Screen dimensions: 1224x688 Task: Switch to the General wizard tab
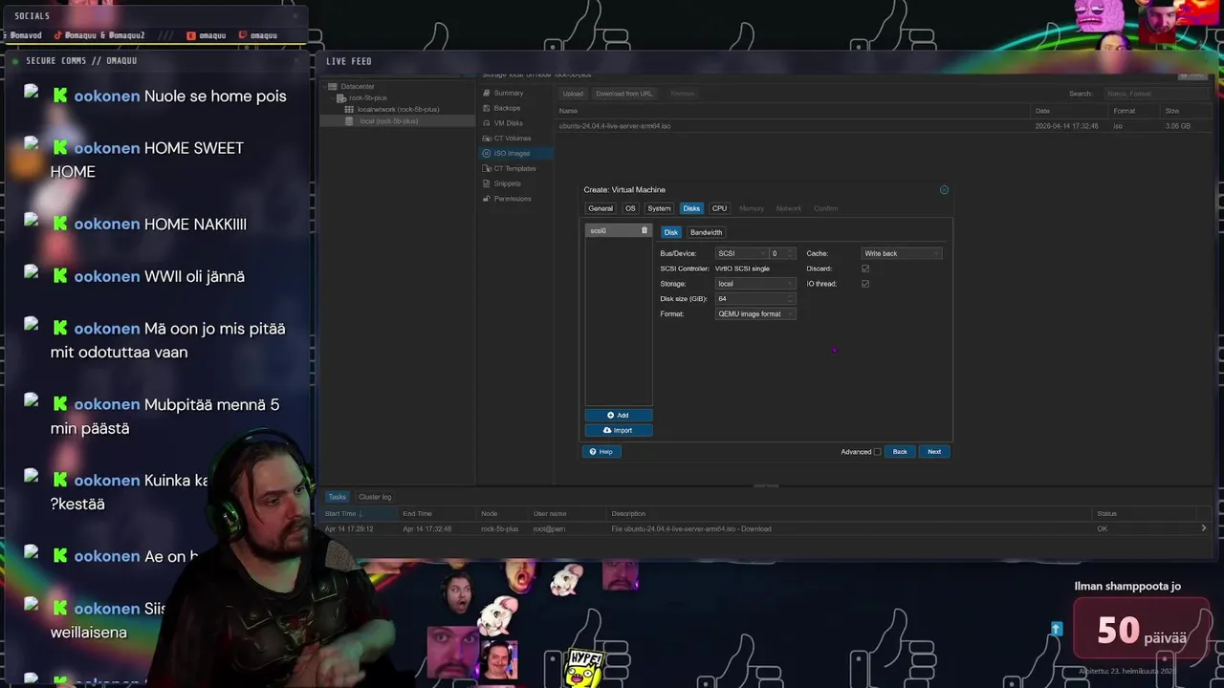(601, 208)
